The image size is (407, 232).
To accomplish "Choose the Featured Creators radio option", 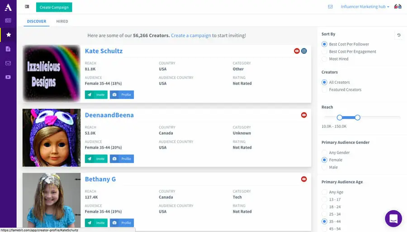I will 324,90.
